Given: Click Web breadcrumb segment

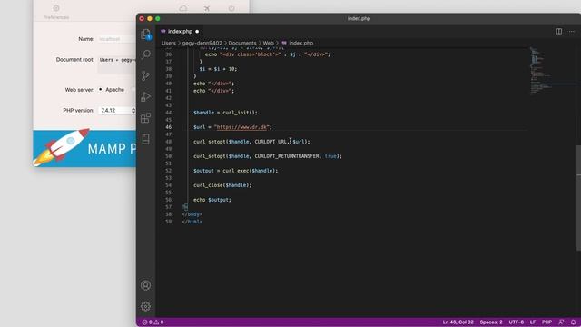Looking at the screenshot, I should 269,43.
